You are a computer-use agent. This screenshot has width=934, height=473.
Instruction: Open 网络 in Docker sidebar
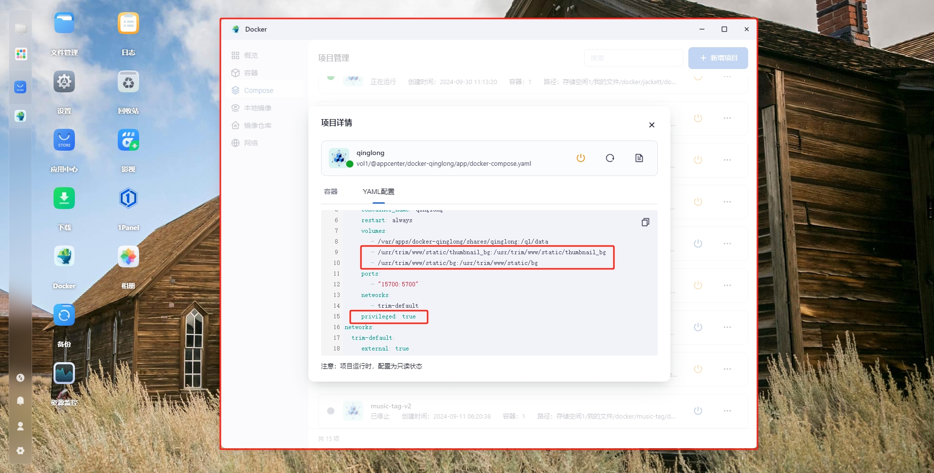[x=251, y=143]
